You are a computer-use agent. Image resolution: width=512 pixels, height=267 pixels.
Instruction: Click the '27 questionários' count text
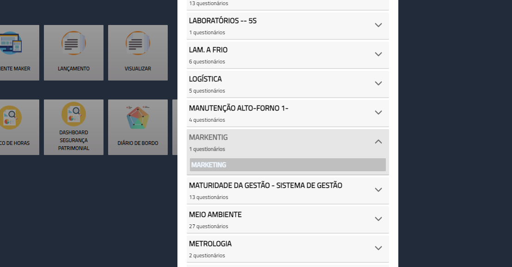tap(208, 226)
